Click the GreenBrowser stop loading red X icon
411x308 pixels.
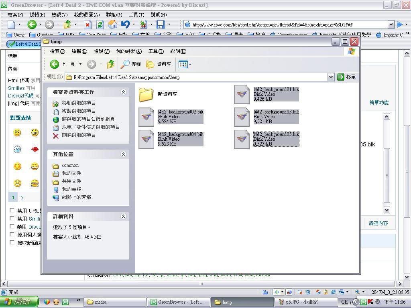pos(87,24)
